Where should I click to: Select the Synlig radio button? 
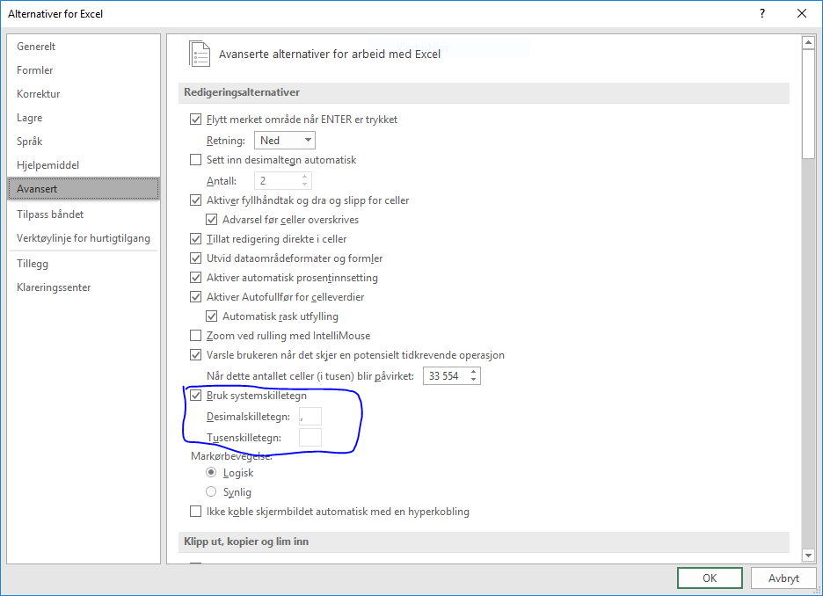(211, 492)
